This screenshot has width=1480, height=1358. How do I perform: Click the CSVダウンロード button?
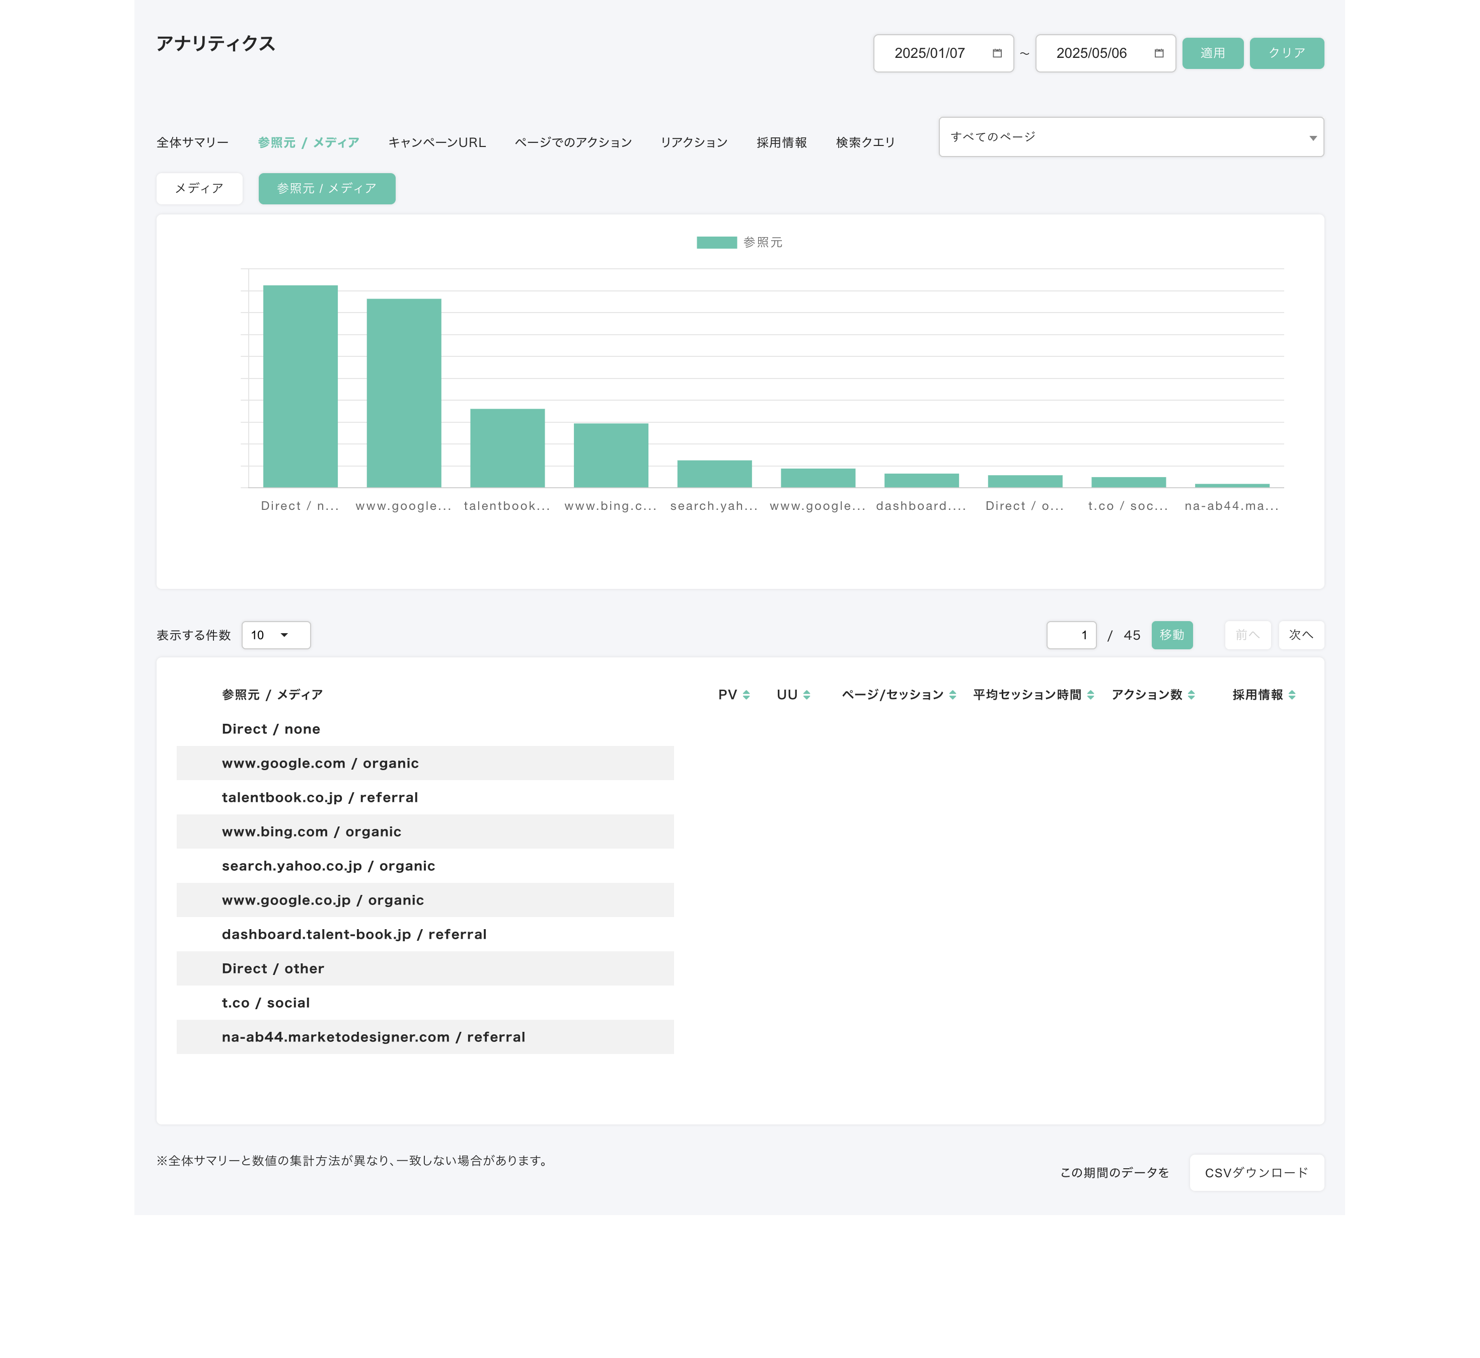coord(1256,1173)
